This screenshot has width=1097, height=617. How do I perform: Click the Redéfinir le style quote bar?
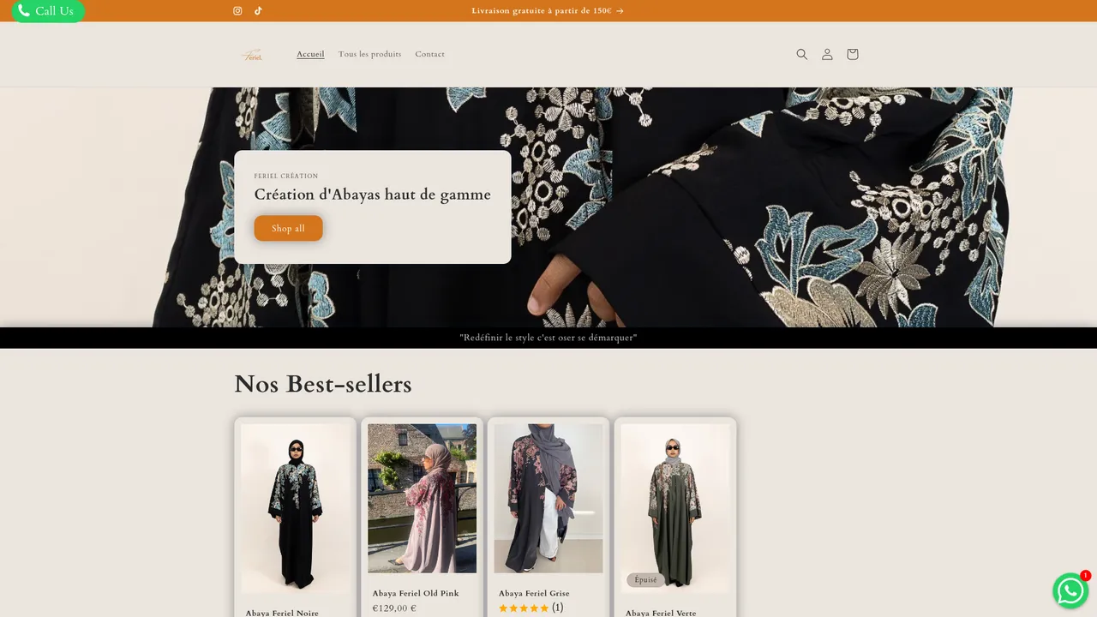[x=548, y=338]
